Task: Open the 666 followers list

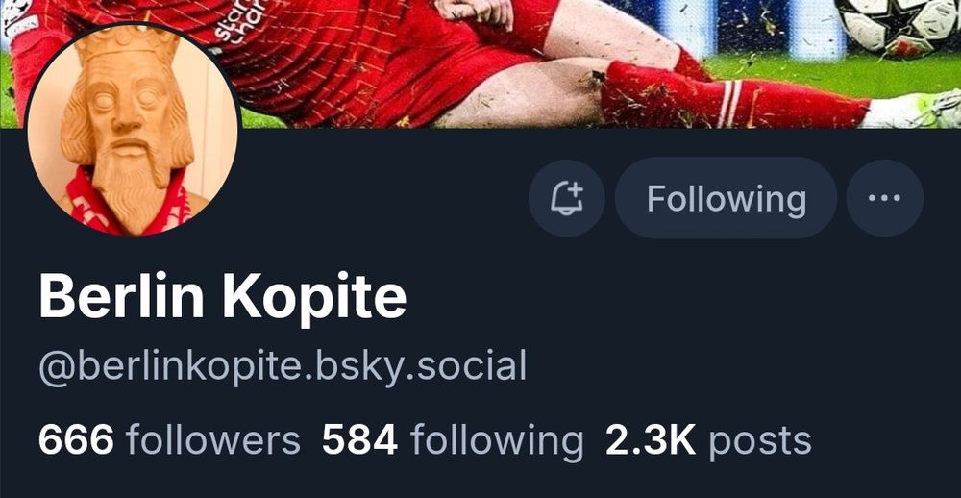Action: [169, 441]
